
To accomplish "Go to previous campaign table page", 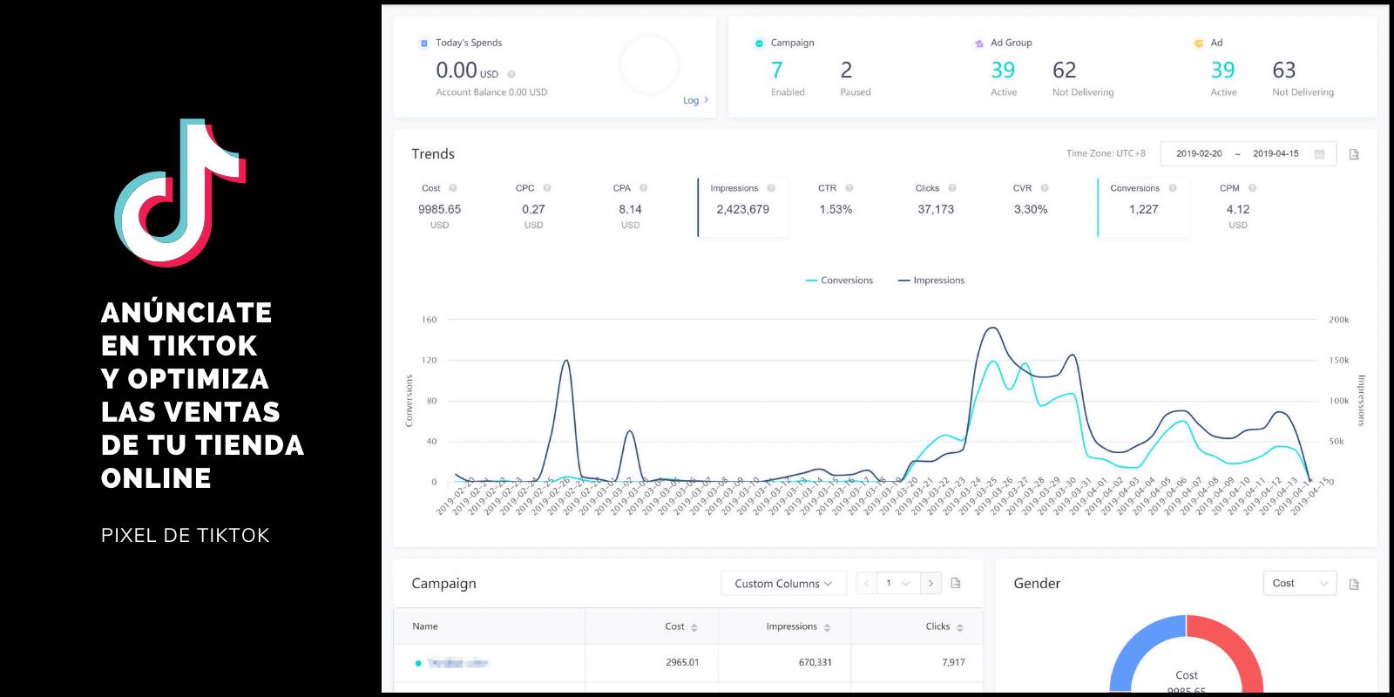I will pyautogui.click(x=866, y=584).
